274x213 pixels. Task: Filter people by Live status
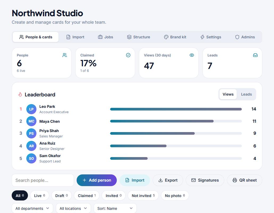coord(40,195)
